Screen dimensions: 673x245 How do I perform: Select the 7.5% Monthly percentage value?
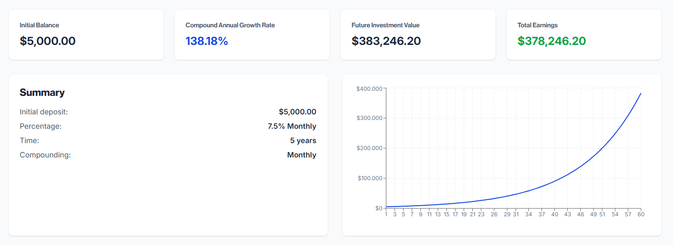pyautogui.click(x=292, y=126)
